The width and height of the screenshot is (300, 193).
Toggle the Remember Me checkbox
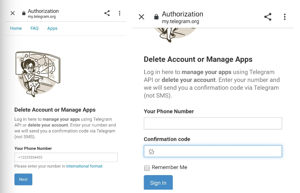tap(147, 168)
